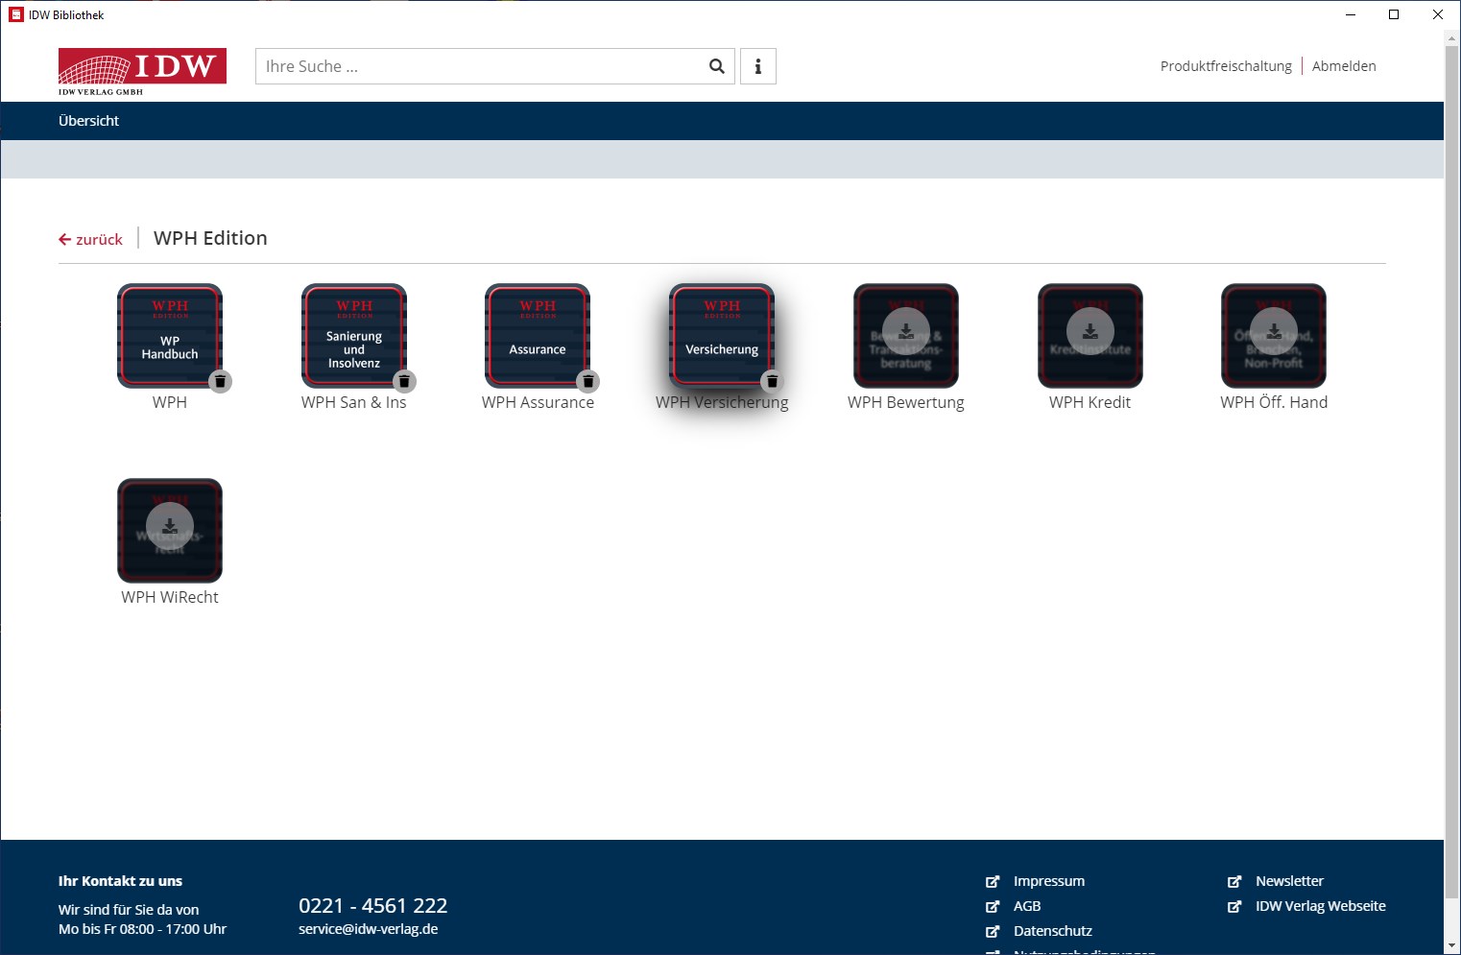Open the Datenschutz footer link
This screenshot has width=1461, height=955.
pyautogui.click(x=1053, y=931)
